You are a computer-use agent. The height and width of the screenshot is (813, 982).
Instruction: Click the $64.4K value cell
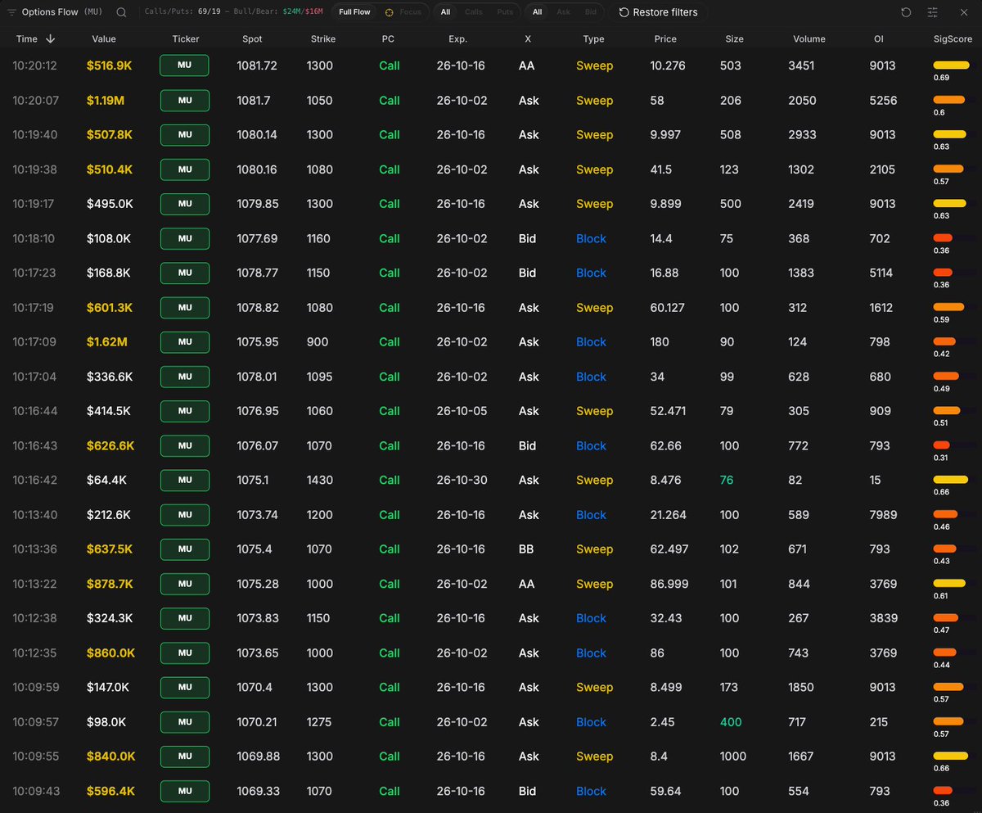(106, 480)
